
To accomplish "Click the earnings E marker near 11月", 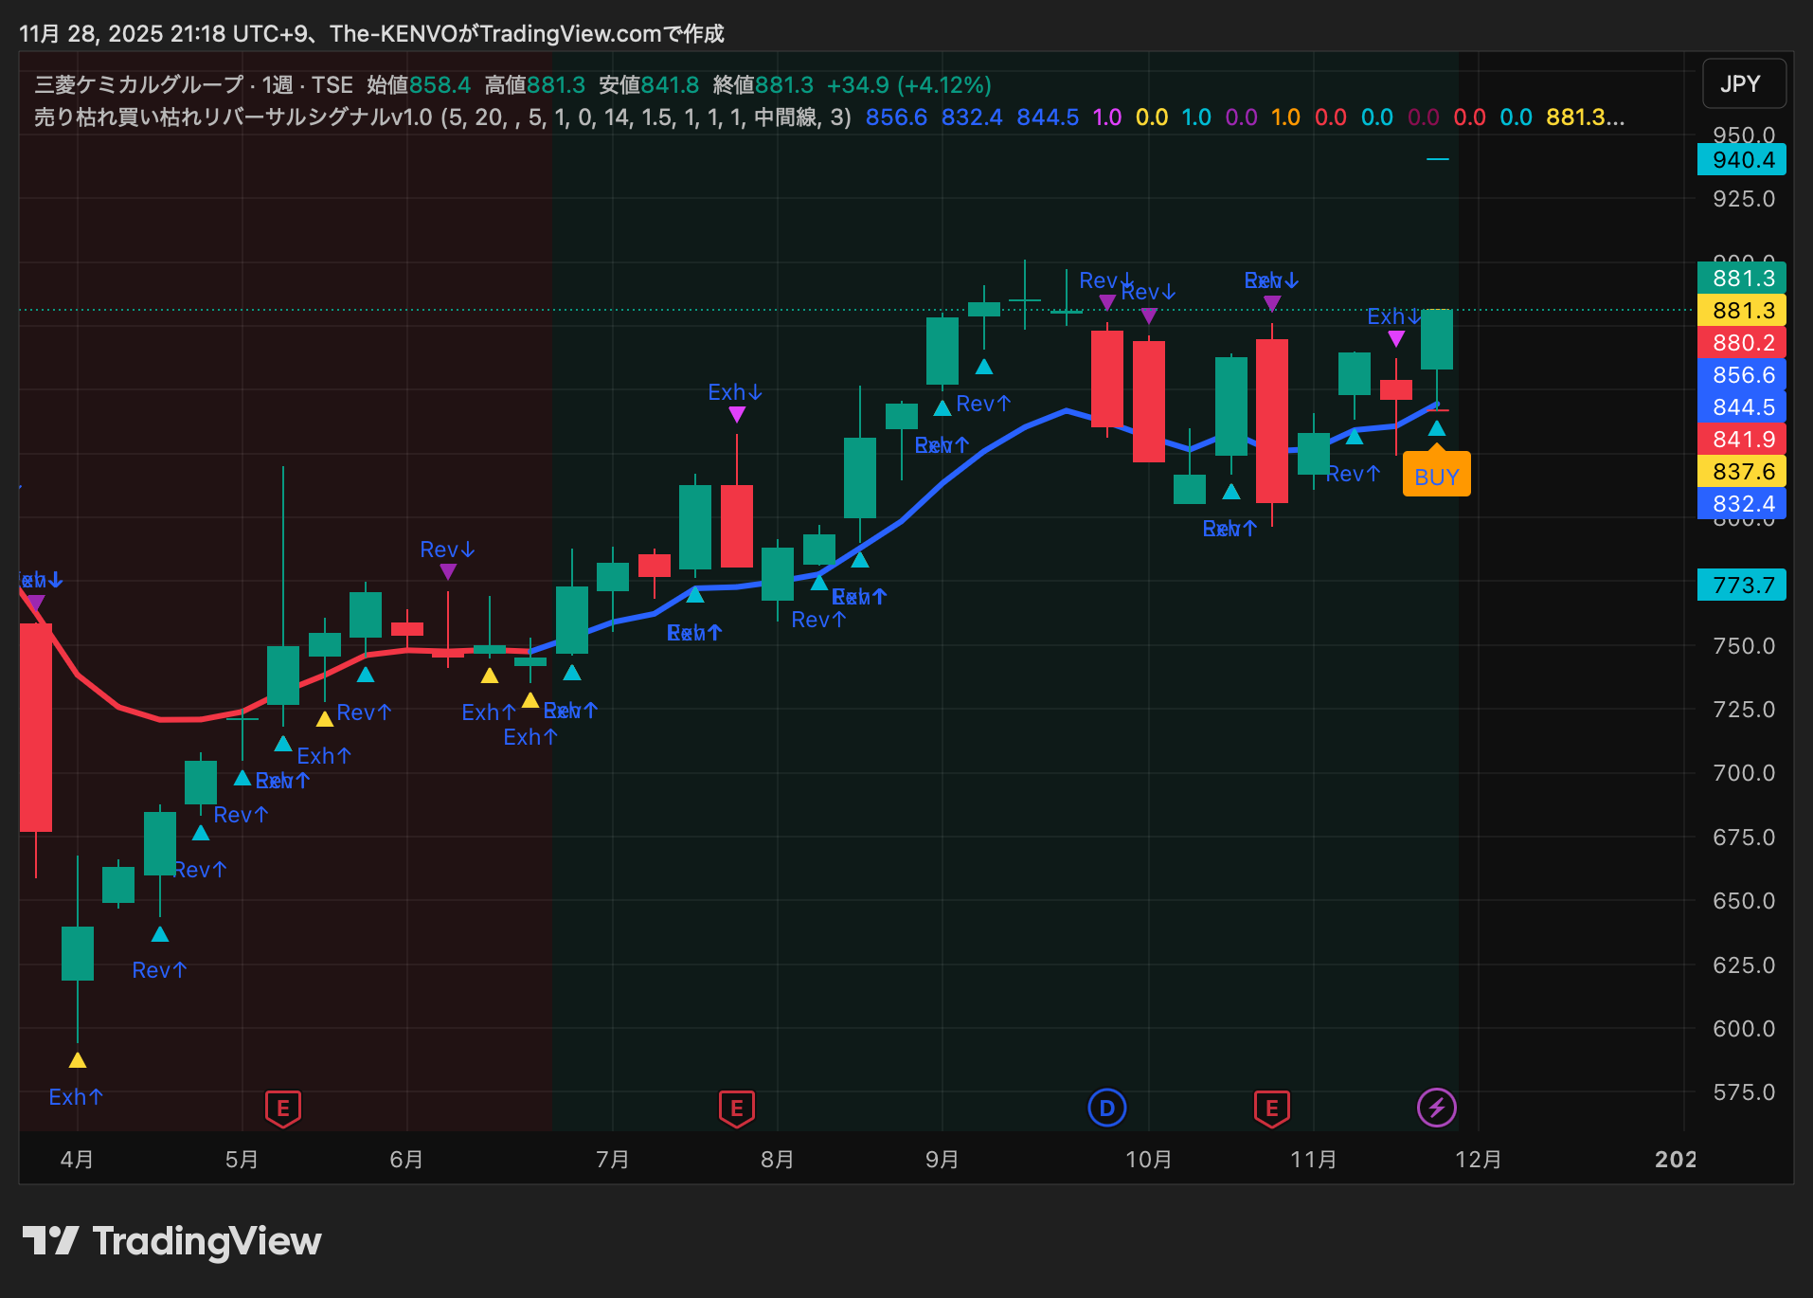I will [x=1271, y=1108].
